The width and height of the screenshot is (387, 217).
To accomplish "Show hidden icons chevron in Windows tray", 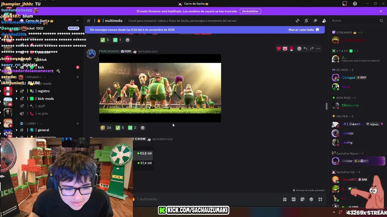I will (x=333, y=212).
